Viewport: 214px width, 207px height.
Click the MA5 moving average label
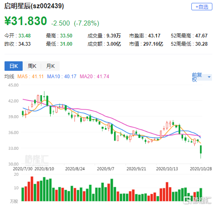point(30,77)
